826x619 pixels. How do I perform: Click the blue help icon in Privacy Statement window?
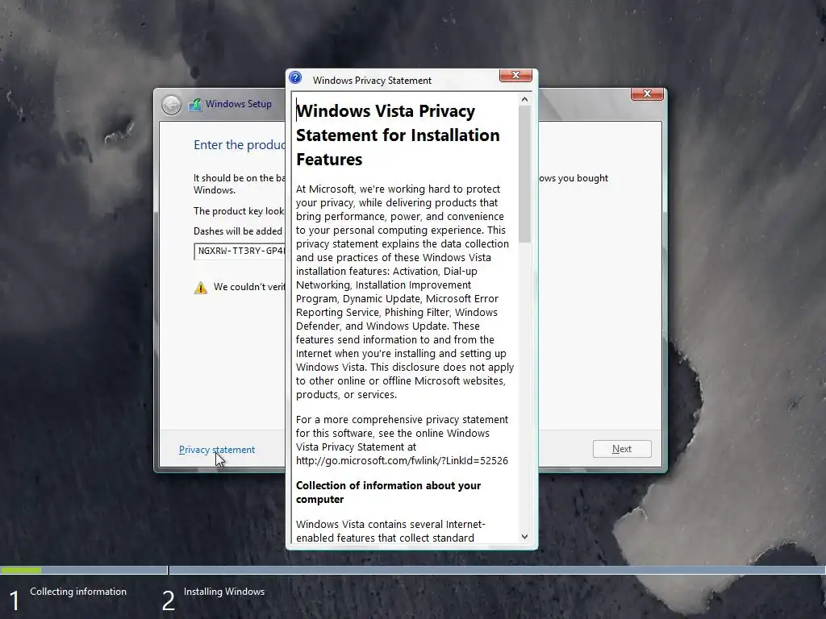click(295, 78)
